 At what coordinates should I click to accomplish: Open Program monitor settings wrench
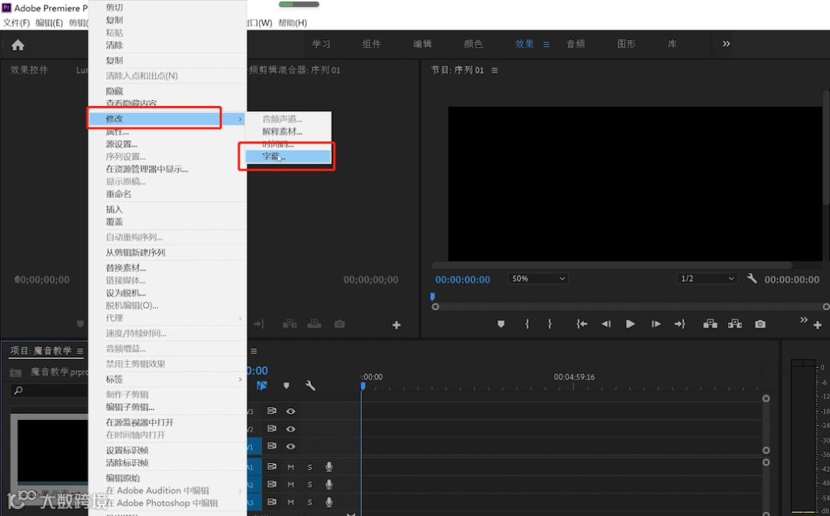click(x=752, y=279)
